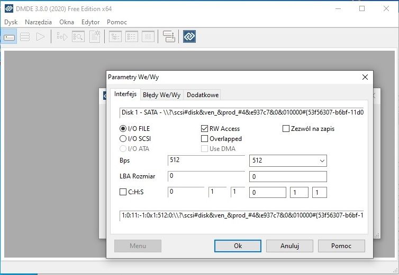Click the search-in-volume magnifier icon
The image size is (399, 275).
[x=78, y=37]
